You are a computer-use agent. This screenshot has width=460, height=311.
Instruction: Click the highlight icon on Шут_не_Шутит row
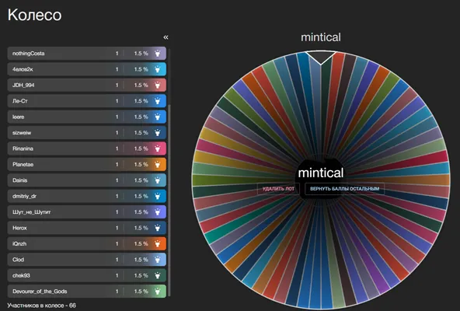158,212
